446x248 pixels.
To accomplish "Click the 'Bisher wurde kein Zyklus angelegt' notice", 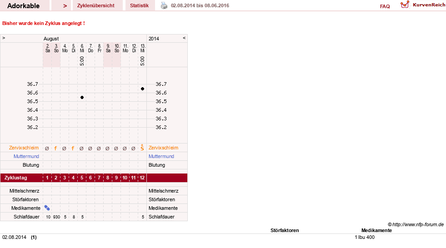I will (44, 23).
